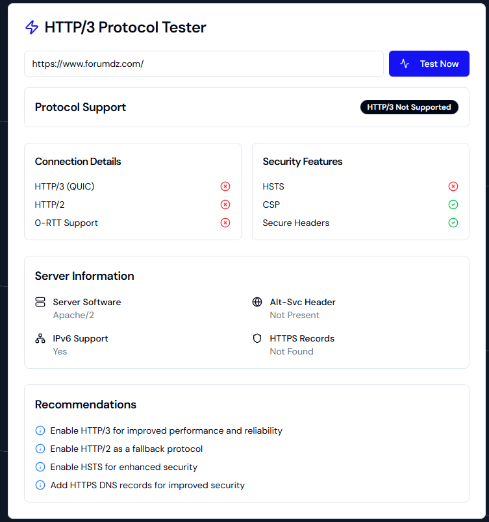Click the lightning bolt logo icon
The width and height of the screenshot is (489, 522).
coord(31,27)
